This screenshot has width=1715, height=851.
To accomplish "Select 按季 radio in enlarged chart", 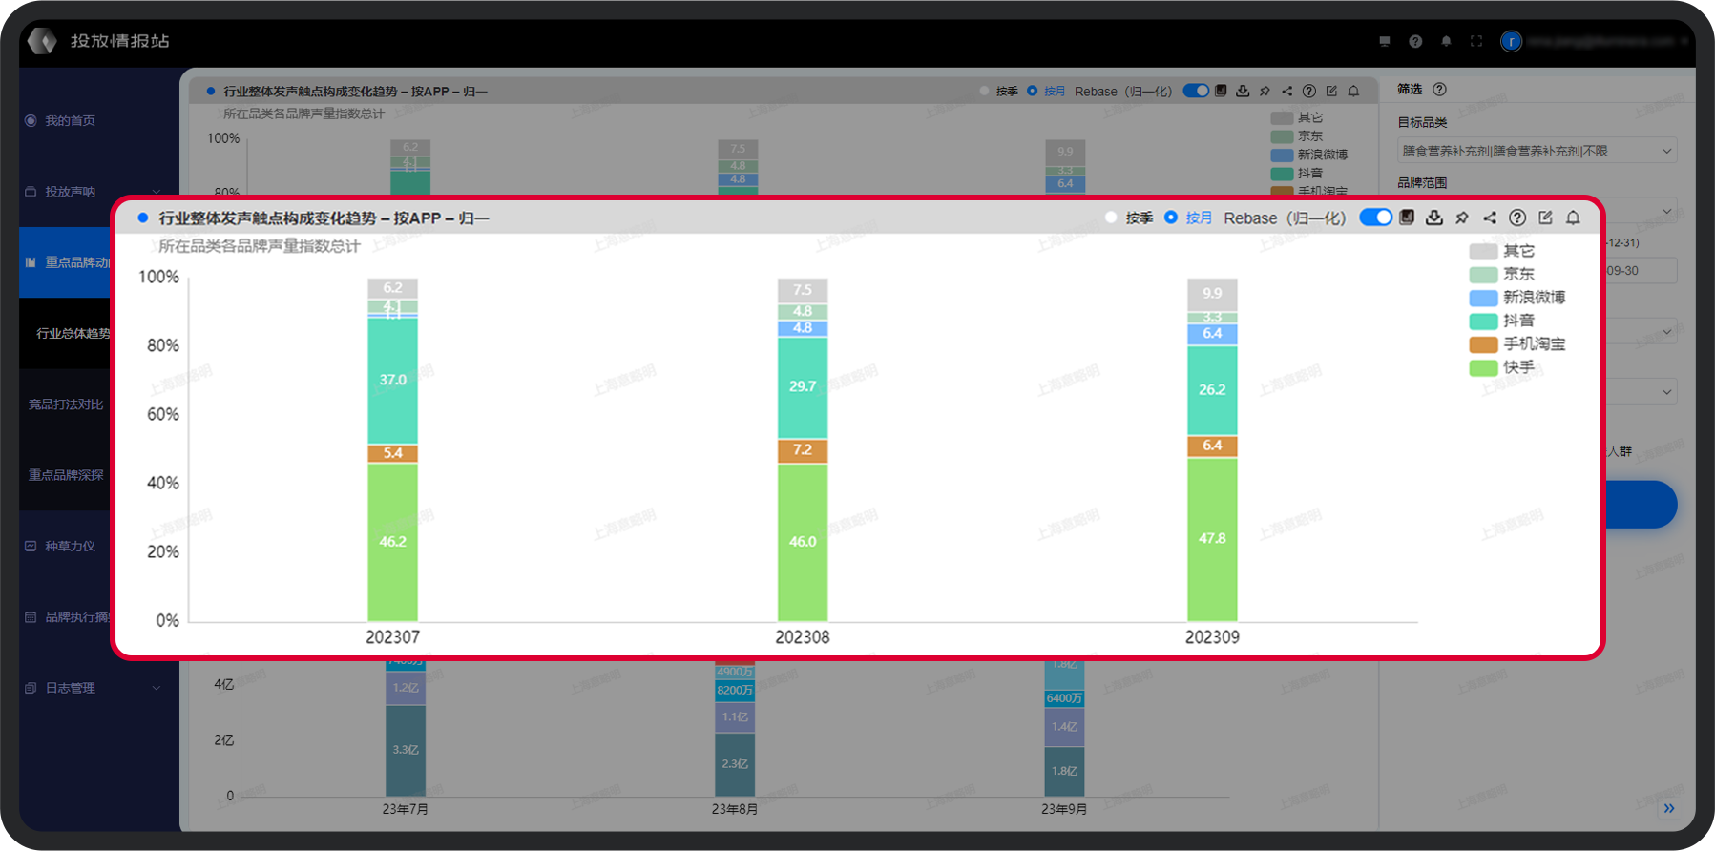I will click(x=1111, y=218).
